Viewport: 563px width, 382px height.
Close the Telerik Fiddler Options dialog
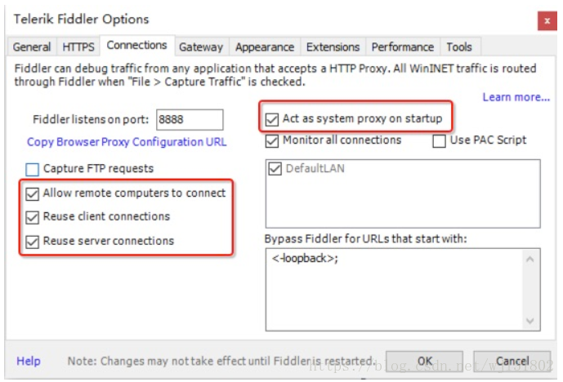[x=547, y=20]
